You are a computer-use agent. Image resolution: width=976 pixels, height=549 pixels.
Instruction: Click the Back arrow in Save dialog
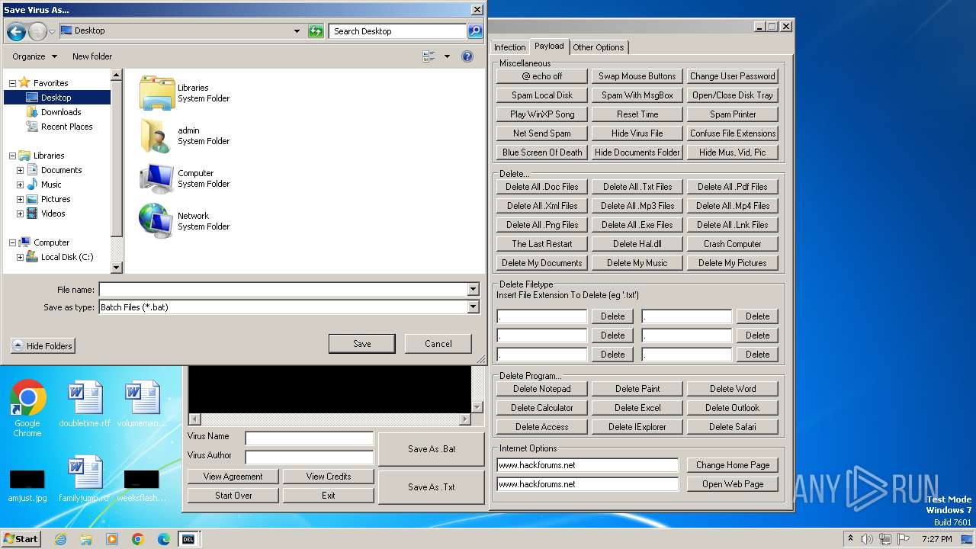(x=16, y=31)
